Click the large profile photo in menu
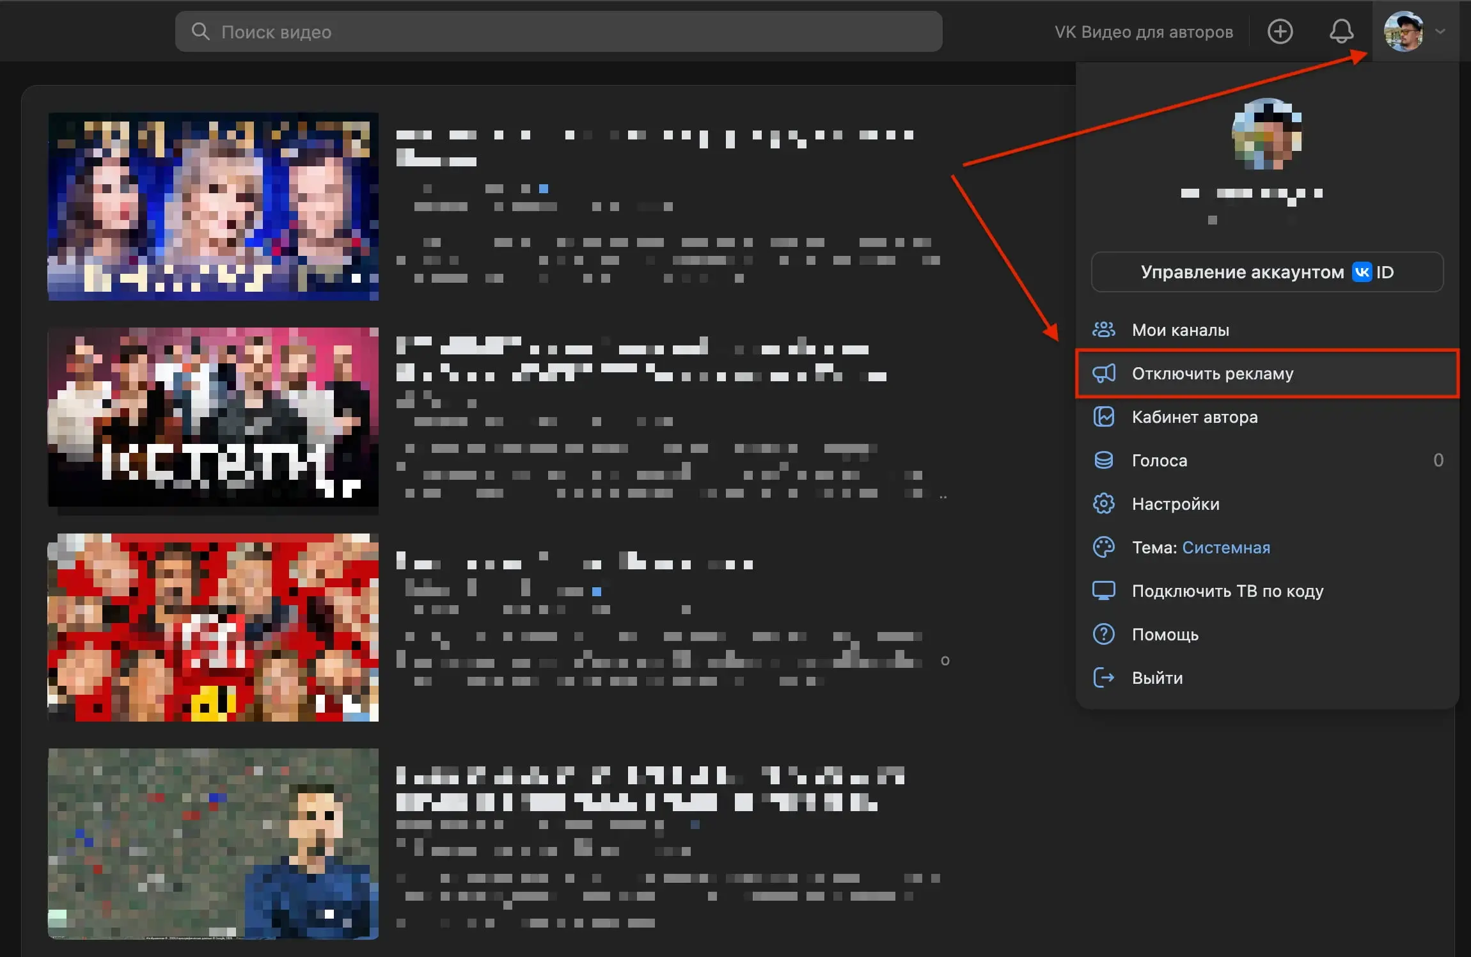The width and height of the screenshot is (1471, 957). pyautogui.click(x=1267, y=134)
